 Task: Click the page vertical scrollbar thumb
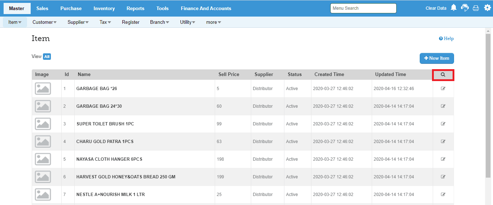click(488, 106)
